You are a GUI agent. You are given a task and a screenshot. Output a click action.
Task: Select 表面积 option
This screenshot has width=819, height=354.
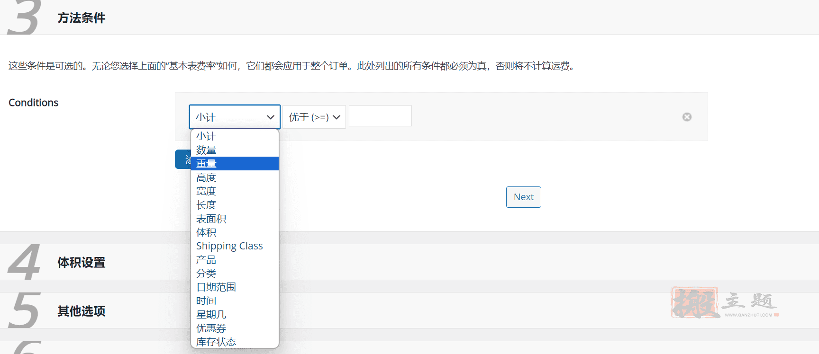pyautogui.click(x=235, y=219)
